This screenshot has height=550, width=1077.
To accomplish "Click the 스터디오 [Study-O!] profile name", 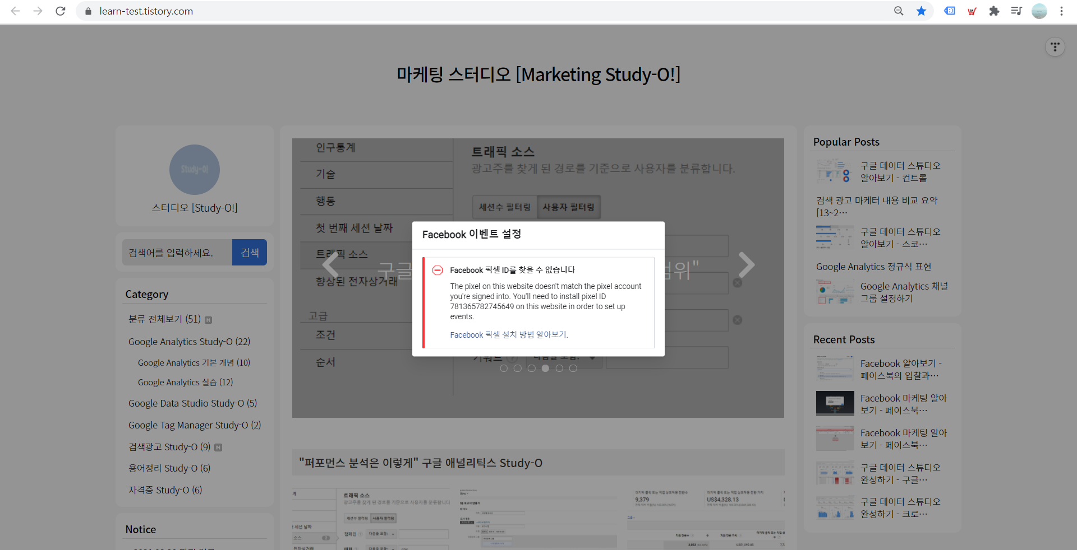I will tap(195, 208).
